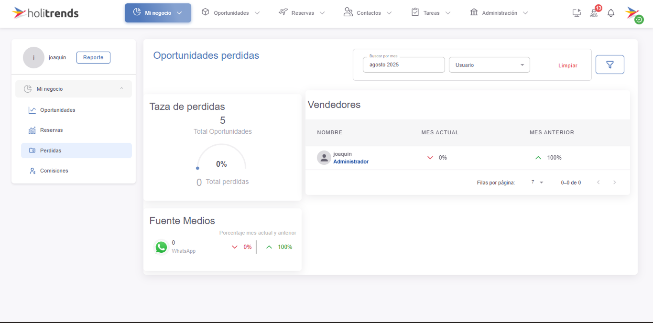This screenshot has width=653, height=323.
Task: Click the red 0% WhatsApp percentage
Action: pos(248,247)
